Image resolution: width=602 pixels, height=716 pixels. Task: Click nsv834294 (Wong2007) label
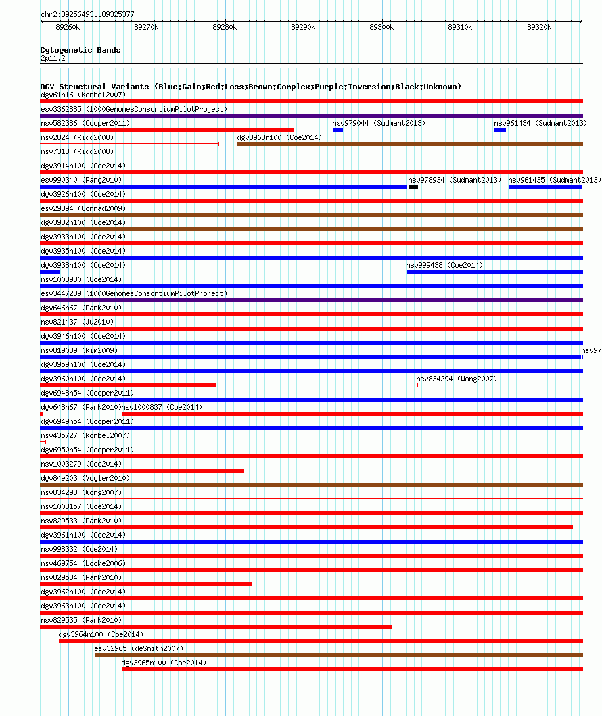(x=457, y=378)
